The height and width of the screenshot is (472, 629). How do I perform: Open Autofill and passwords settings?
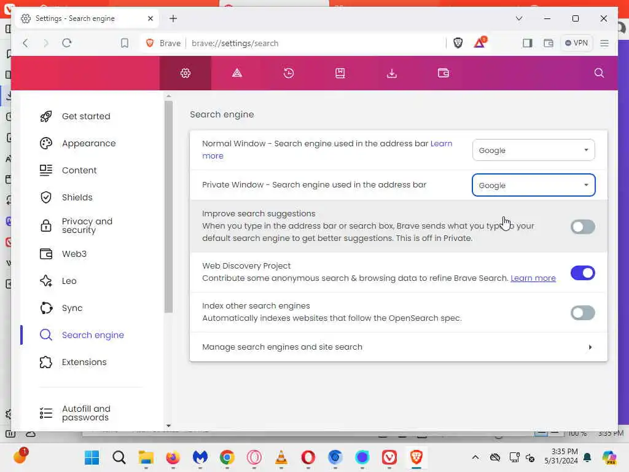click(86, 413)
